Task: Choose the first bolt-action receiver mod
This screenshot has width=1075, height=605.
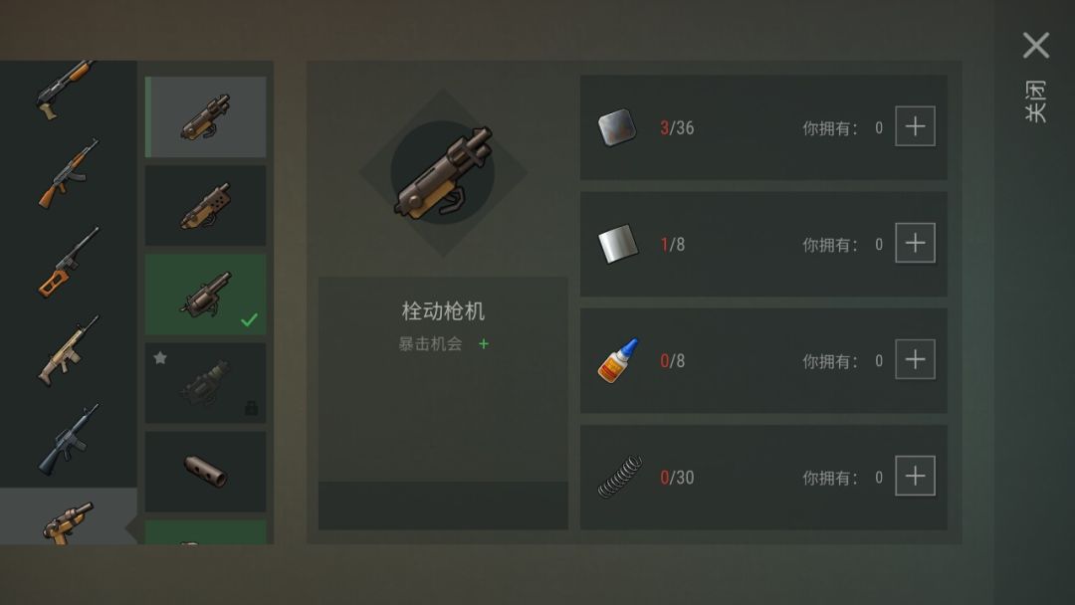Action: pyautogui.click(x=206, y=117)
